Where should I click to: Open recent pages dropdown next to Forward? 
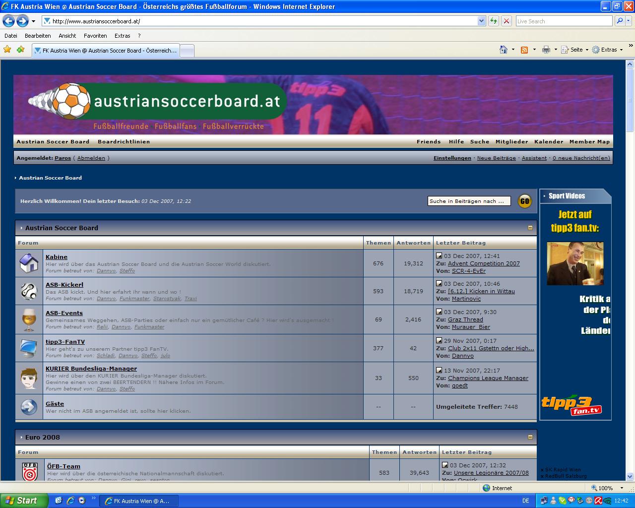[33, 21]
